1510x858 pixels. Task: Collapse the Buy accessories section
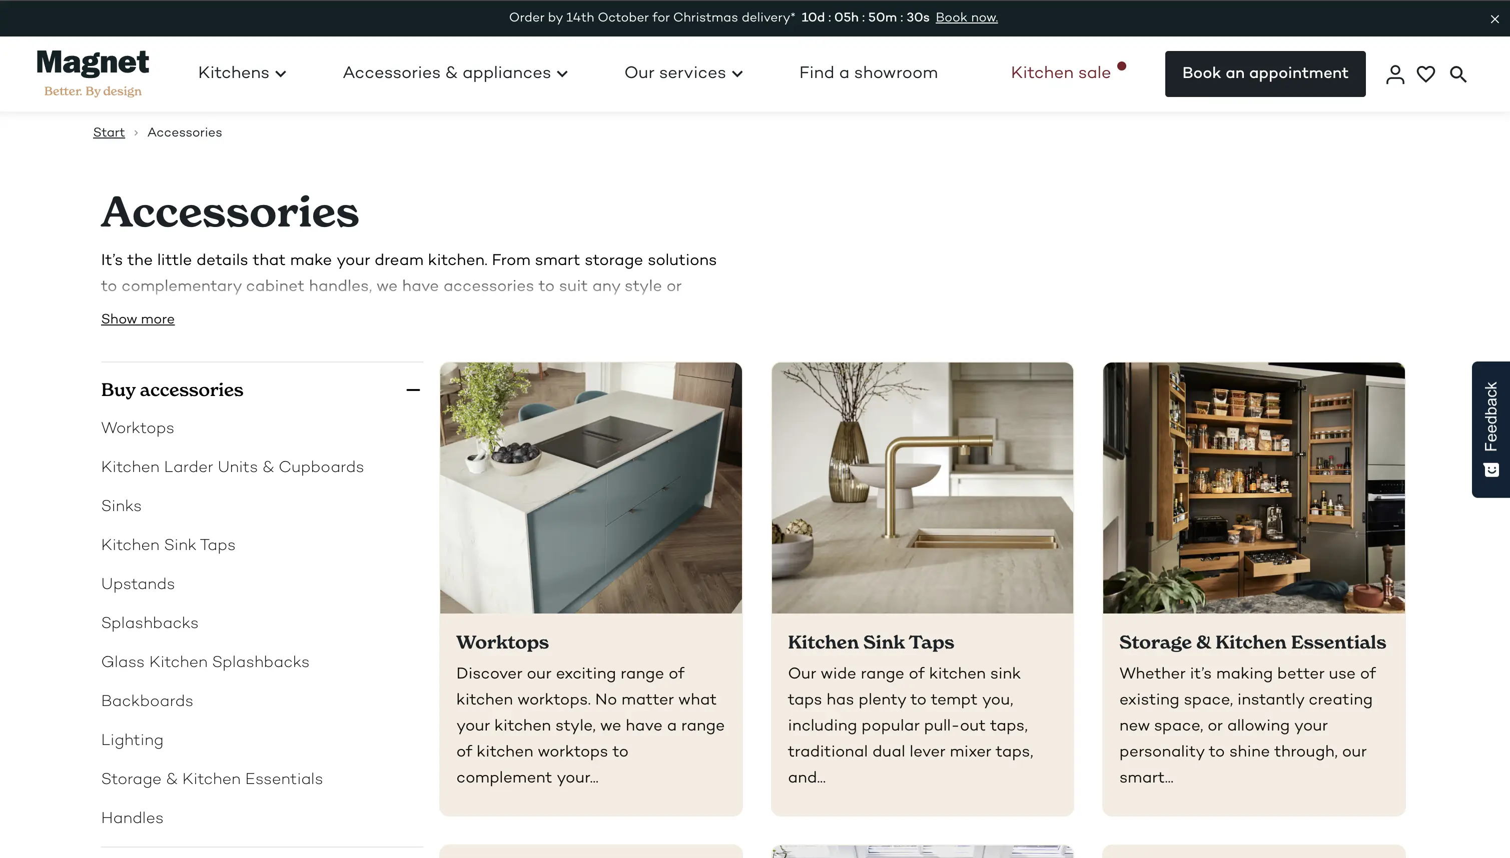(x=413, y=390)
